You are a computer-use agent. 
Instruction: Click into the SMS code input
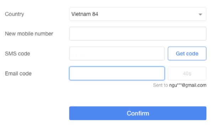point(117,54)
